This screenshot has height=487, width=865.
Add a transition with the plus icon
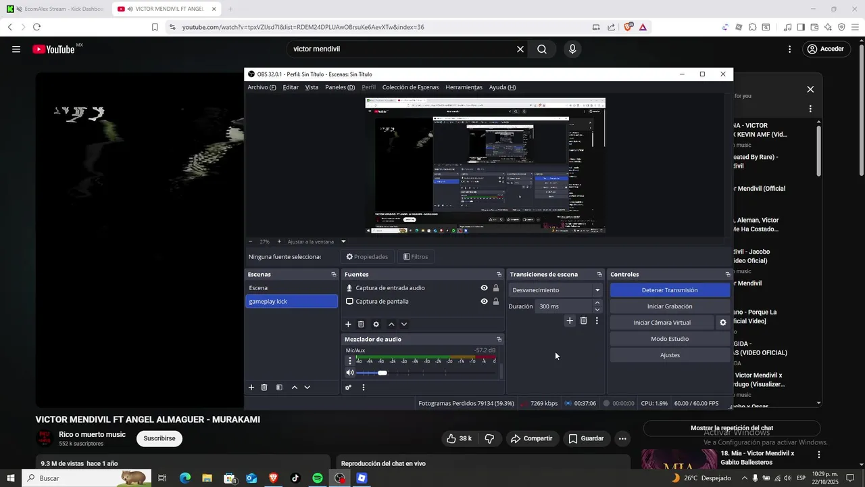(x=570, y=321)
